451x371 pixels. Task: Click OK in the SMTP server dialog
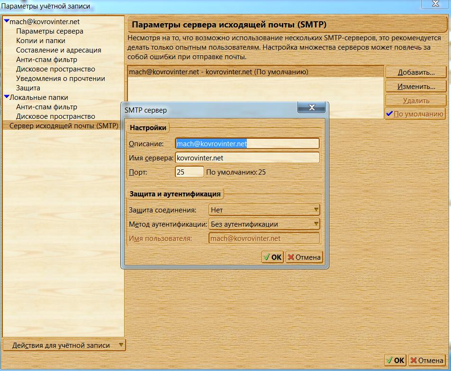272,257
